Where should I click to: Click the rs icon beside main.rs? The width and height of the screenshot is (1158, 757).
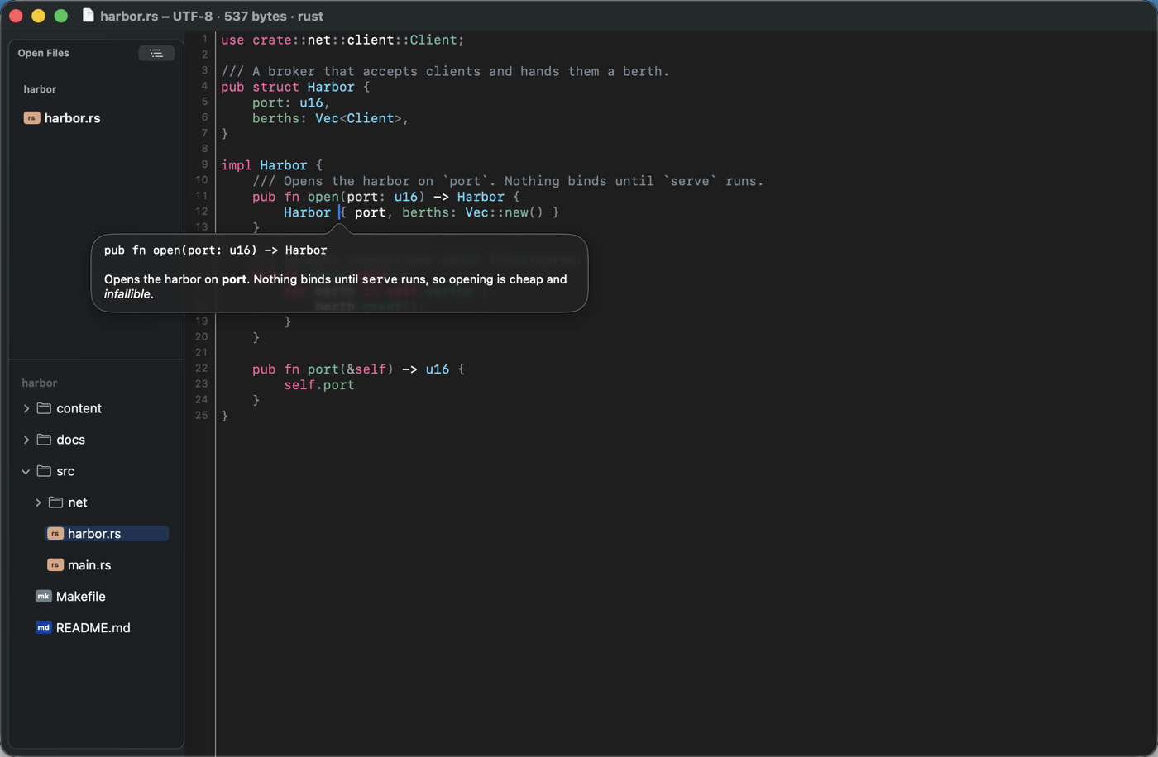[x=55, y=565]
